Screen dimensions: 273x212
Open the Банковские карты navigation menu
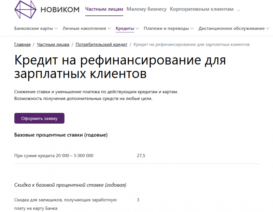(x=33, y=28)
